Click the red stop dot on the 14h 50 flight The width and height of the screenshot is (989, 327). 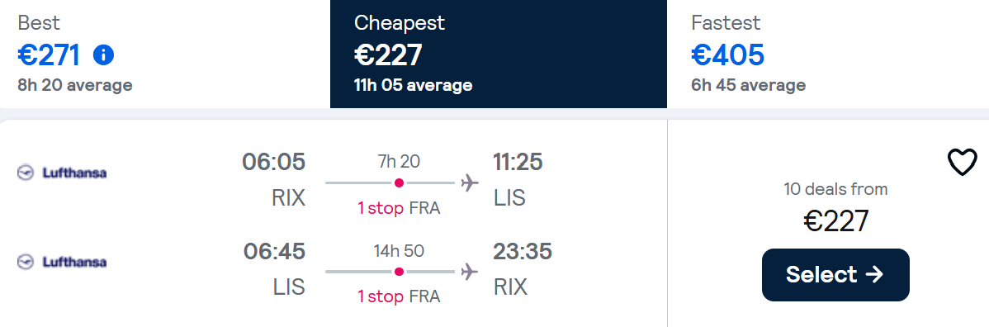tap(399, 272)
